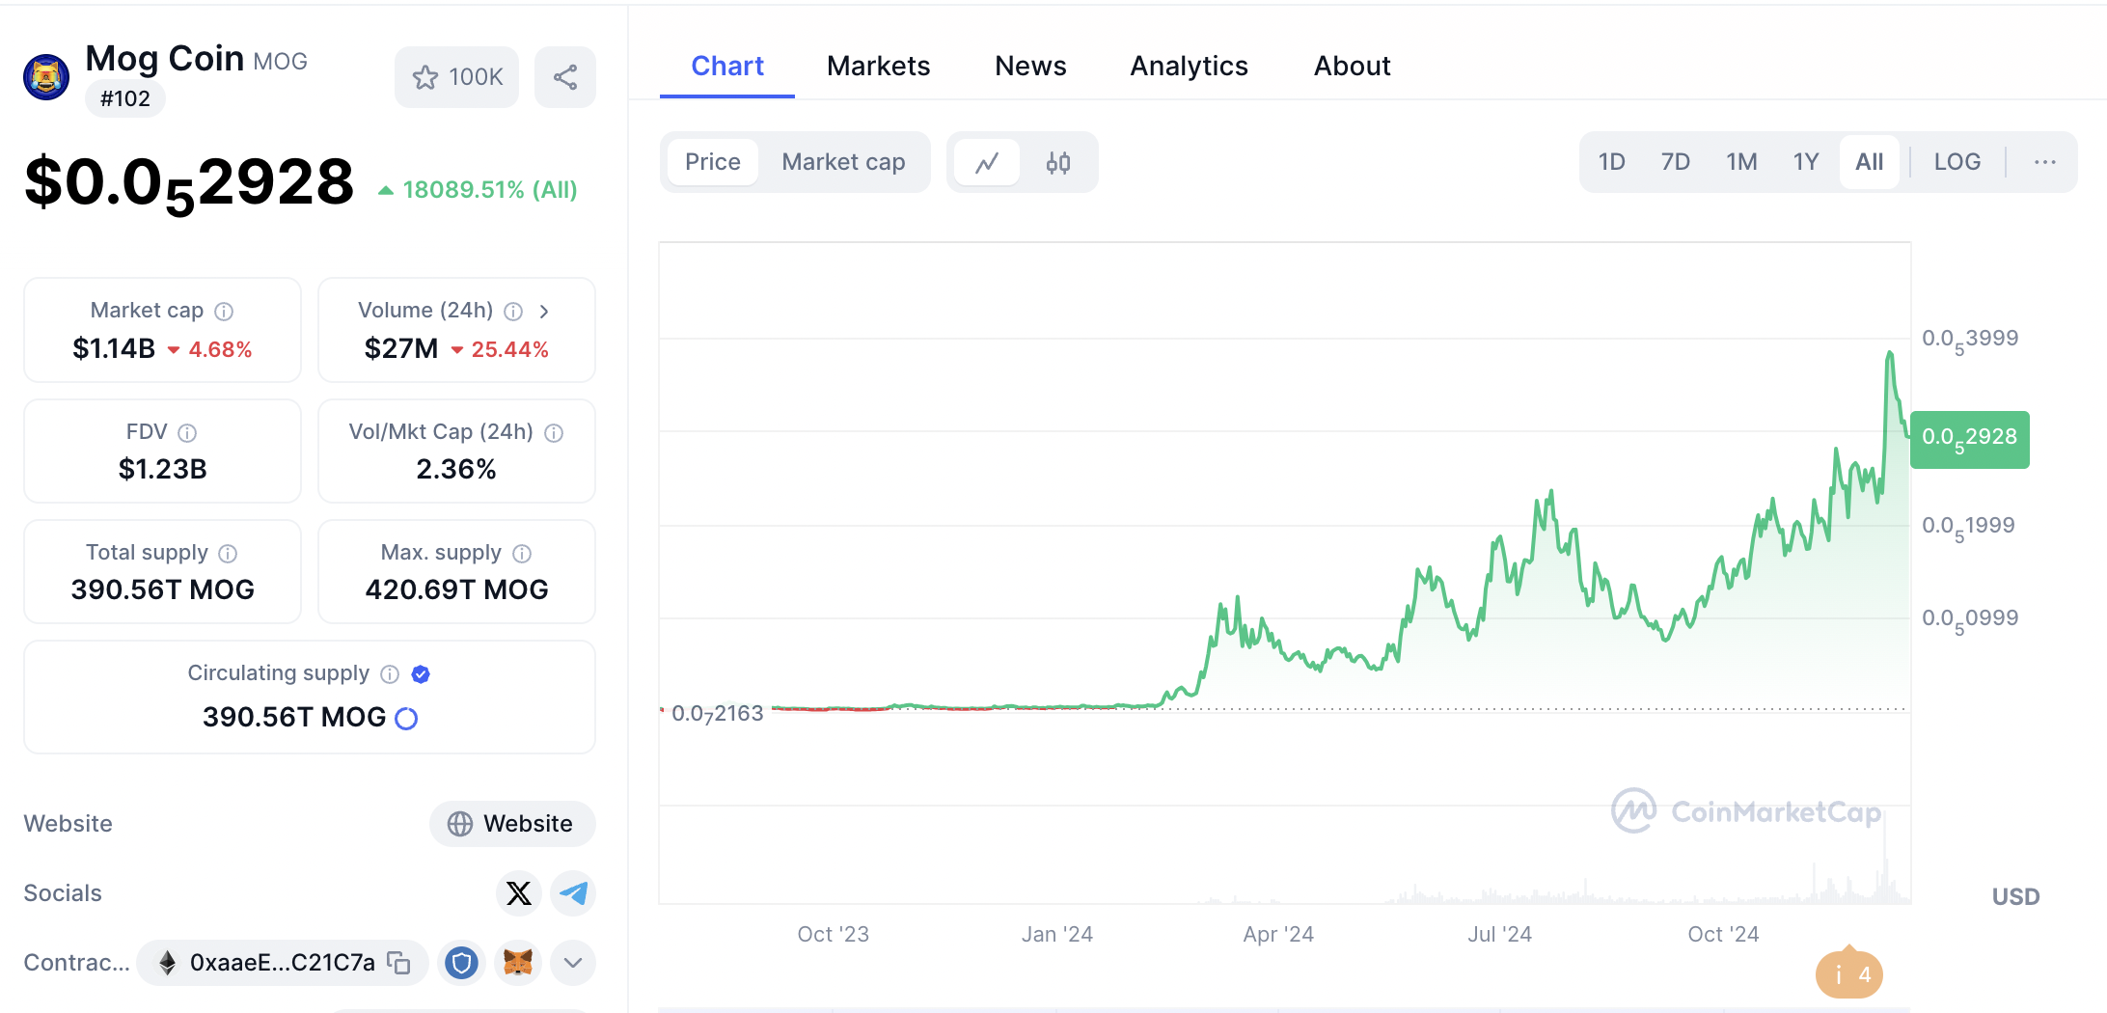Add Mog Coin to watchlist via the 100K star
The image size is (2107, 1013).
pos(456,77)
